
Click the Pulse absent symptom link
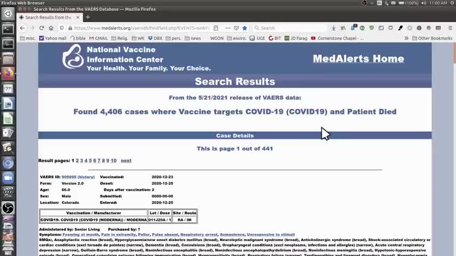pos(165,235)
